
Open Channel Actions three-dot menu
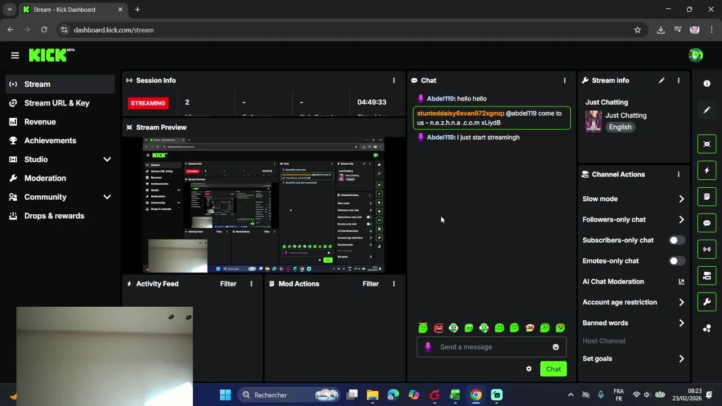[679, 175]
